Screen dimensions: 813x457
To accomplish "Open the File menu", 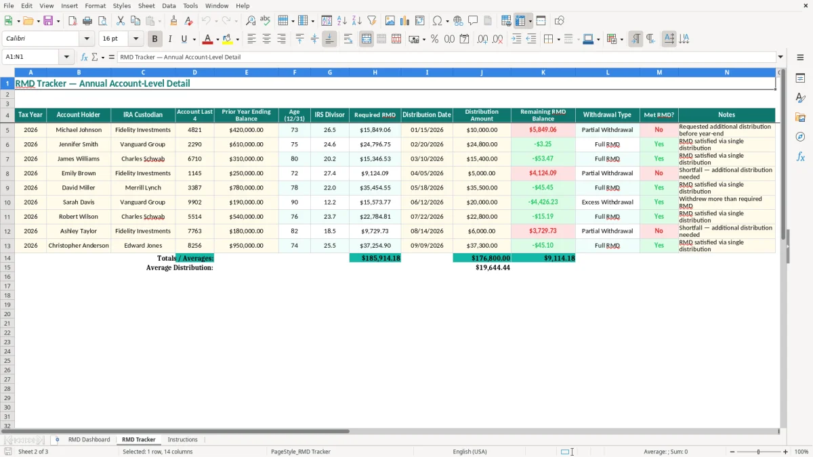I will click(8, 5).
